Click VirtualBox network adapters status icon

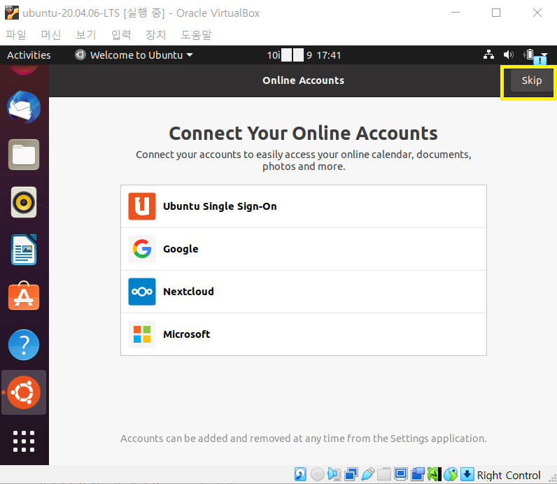tap(351, 474)
